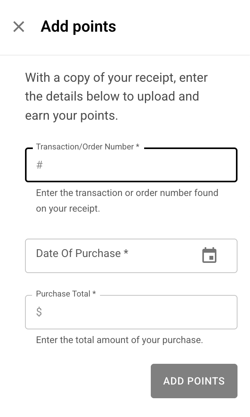Click the hash symbol prefix

[x=39, y=165]
